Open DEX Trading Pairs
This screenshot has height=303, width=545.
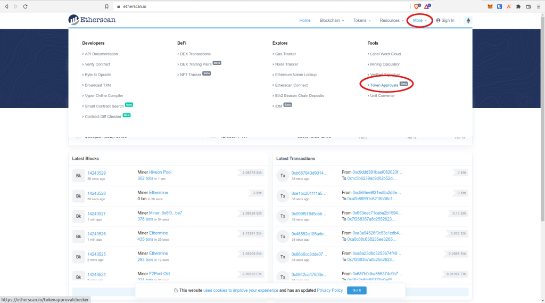coord(195,64)
